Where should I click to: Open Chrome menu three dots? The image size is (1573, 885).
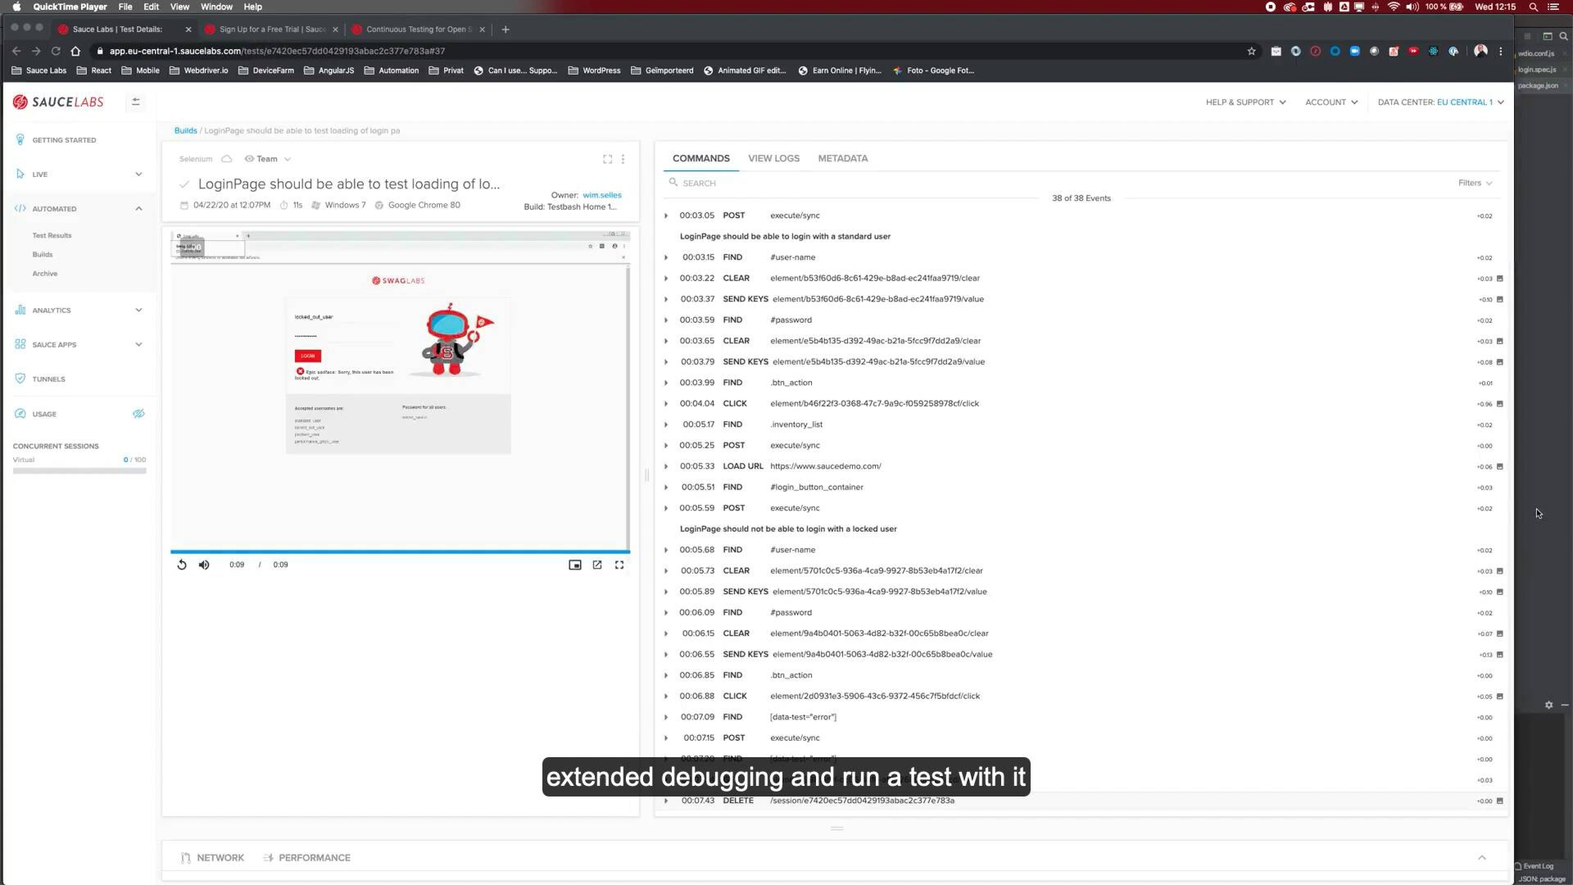(1500, 51)
